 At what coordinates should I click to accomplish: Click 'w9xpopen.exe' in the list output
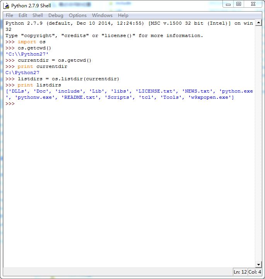[x=210, y=97]
